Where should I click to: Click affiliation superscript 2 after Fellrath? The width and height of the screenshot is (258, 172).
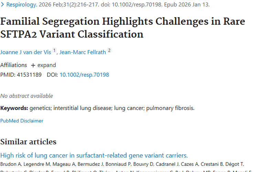pos(109,51)
